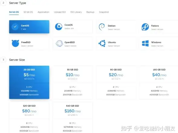Click the 6 CPU text
The image size is (178, 133).
tap(29, 123)
